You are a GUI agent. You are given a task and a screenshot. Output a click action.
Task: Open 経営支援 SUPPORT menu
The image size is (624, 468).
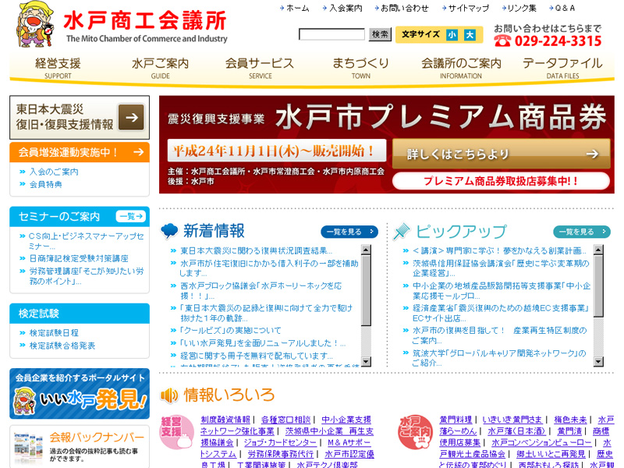(x=58, y=68)
